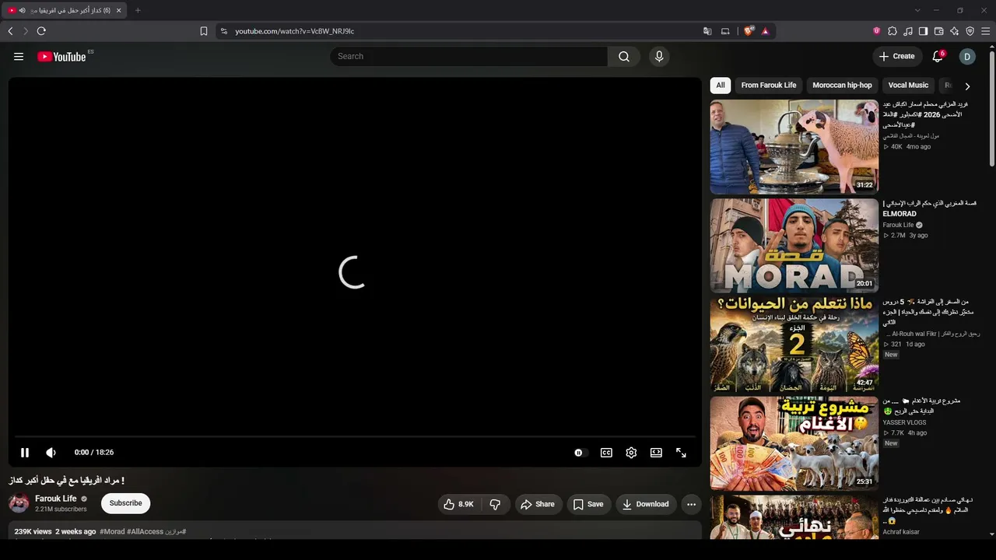Open the MORAD story video thumbnail
This screenshot has height=560, width=996.
click(794, 245)
